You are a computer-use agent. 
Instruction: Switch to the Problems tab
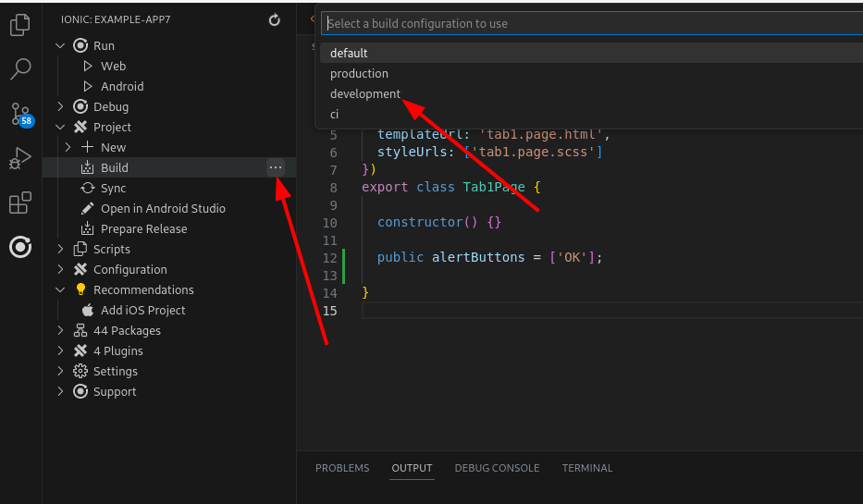[x=342, y=468]
